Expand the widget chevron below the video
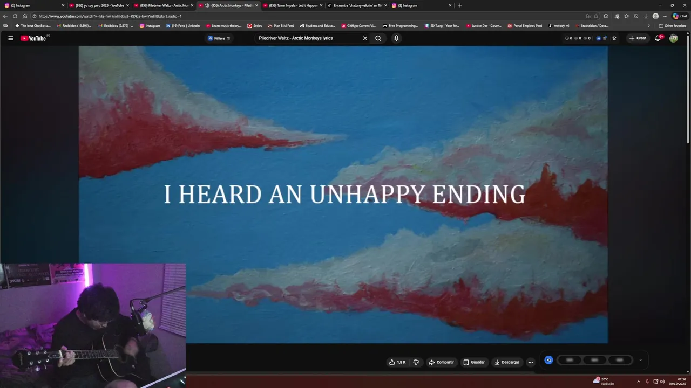Screen dimensions: 691x388 tap(640, 360)
